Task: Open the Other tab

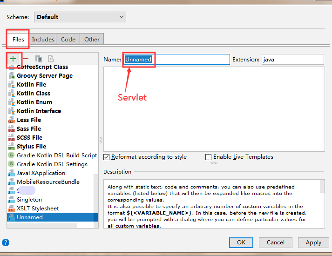Action: tap(92, 40)
